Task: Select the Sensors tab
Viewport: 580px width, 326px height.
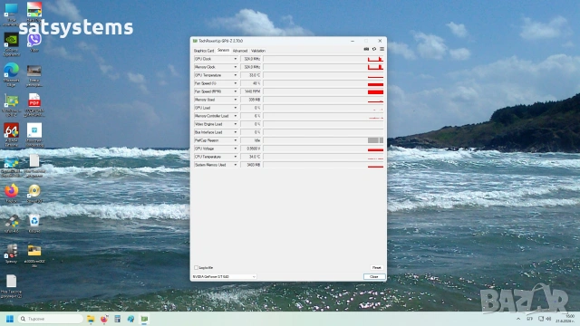Action: (x=224, y=51)
